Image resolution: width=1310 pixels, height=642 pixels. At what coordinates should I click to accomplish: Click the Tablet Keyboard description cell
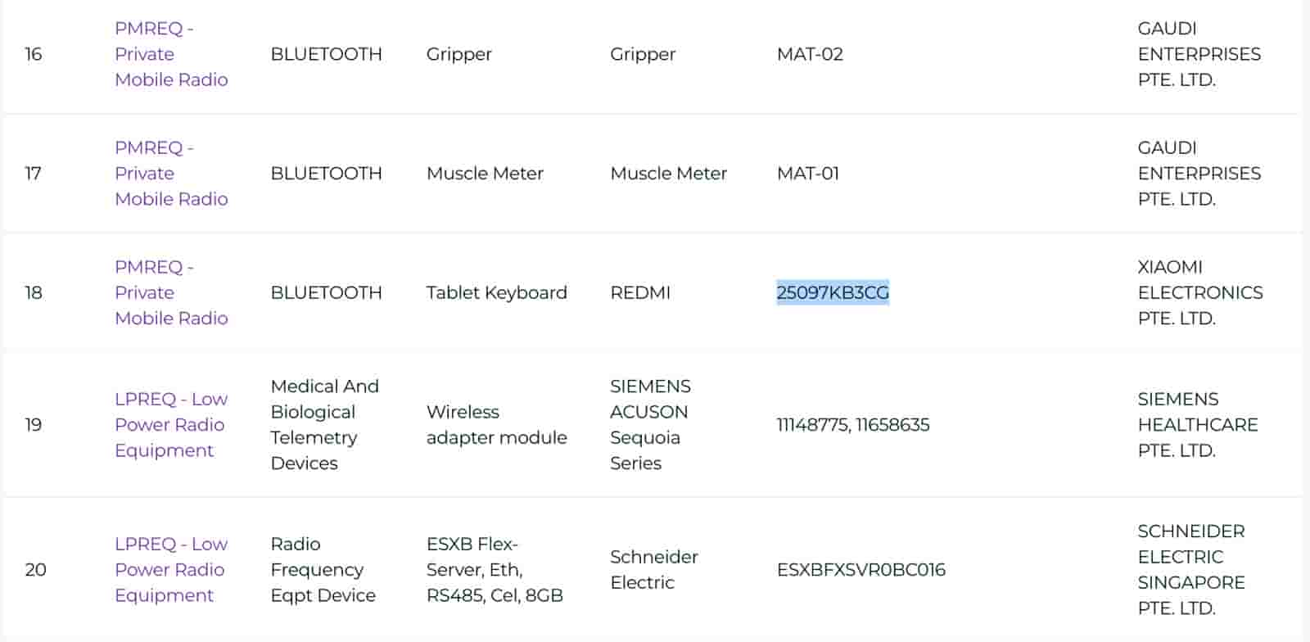[496, 292]
